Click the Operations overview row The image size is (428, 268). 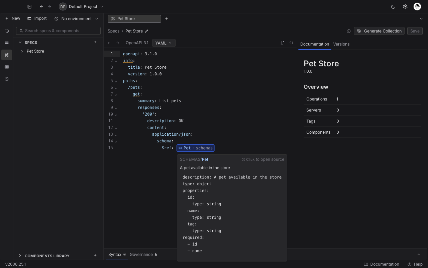[362, 99]
